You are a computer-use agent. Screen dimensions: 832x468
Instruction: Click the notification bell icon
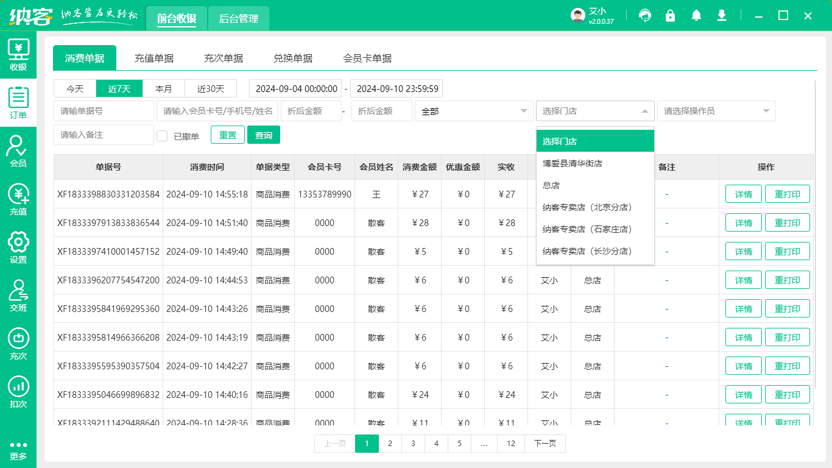pyautogui.click(x=696, y=16)
